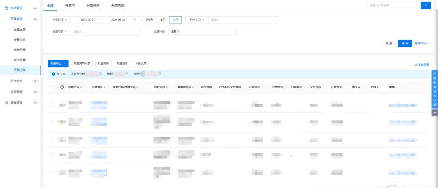Click the 重置 reset button
Screen dimensions: 438x188
(389, 43)
